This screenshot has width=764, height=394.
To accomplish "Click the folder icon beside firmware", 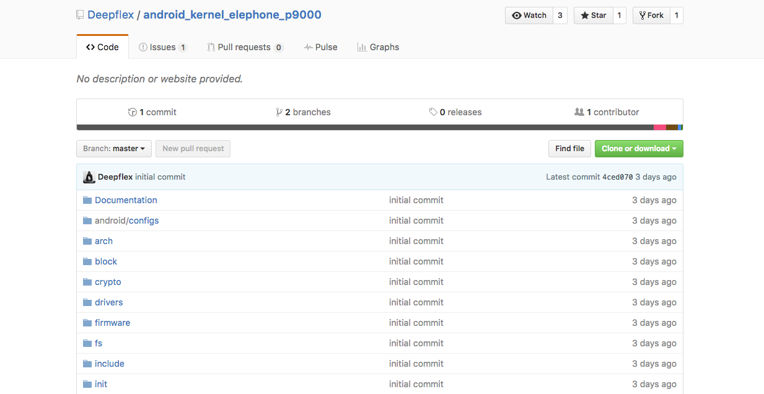I will [87, 323].
